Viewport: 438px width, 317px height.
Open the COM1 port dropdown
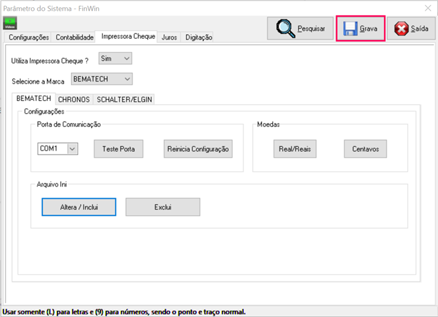point(58,148)
